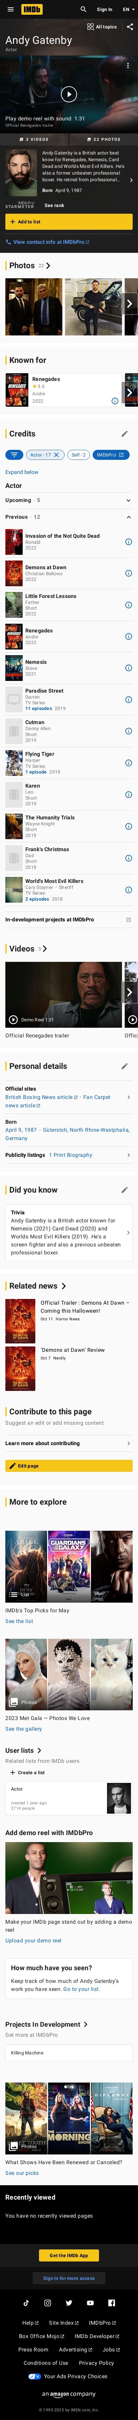Open the 22 Photos tab
138x2420 pixels.
pyautogui.click(x=103, y=139)
